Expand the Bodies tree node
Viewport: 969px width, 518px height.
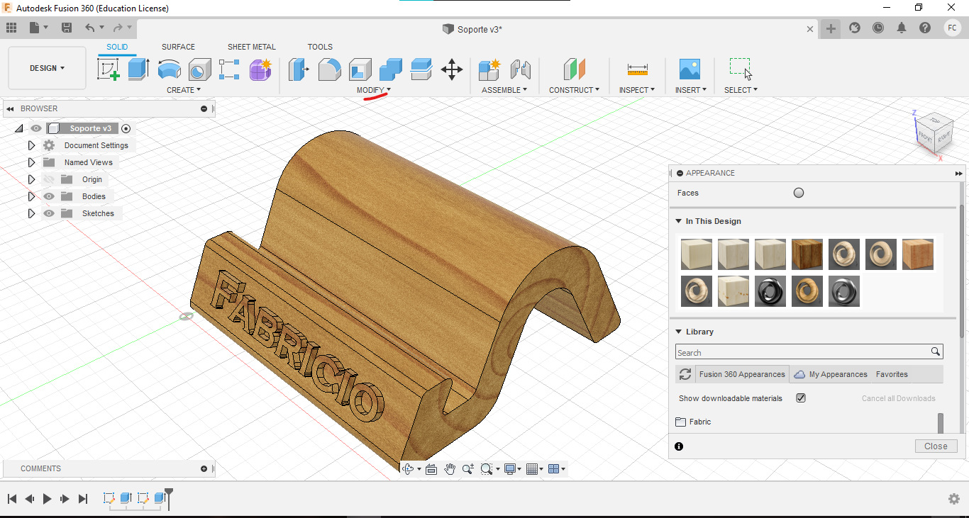[x=31, y=196]
